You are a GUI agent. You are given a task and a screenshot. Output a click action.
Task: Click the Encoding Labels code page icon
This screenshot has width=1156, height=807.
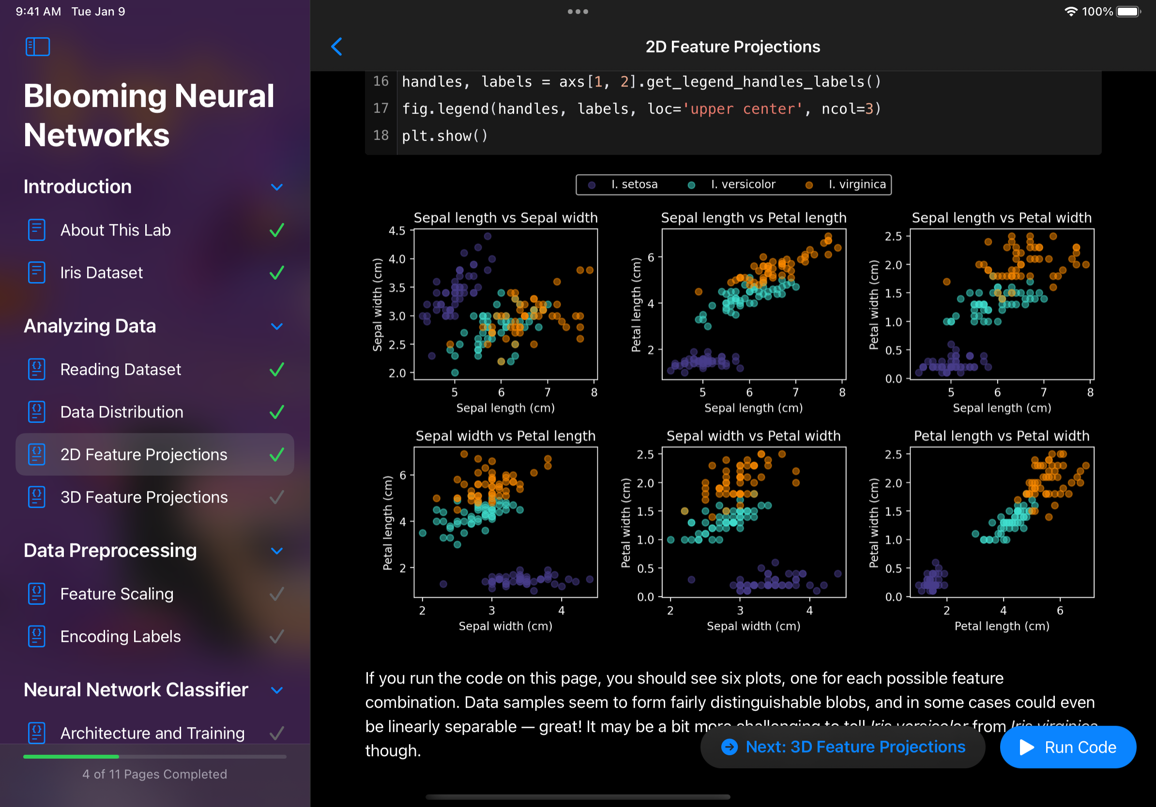(x=36, y=636)
